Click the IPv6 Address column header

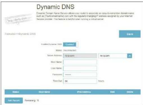click(x=84, y=92)
